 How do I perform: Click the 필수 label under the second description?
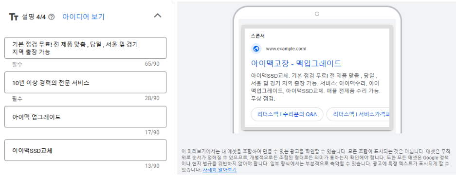18,99
